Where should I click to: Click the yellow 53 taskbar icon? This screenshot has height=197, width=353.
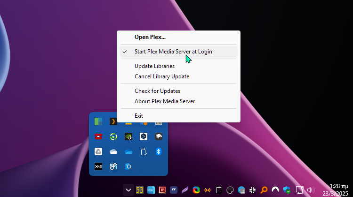(140, 190)
